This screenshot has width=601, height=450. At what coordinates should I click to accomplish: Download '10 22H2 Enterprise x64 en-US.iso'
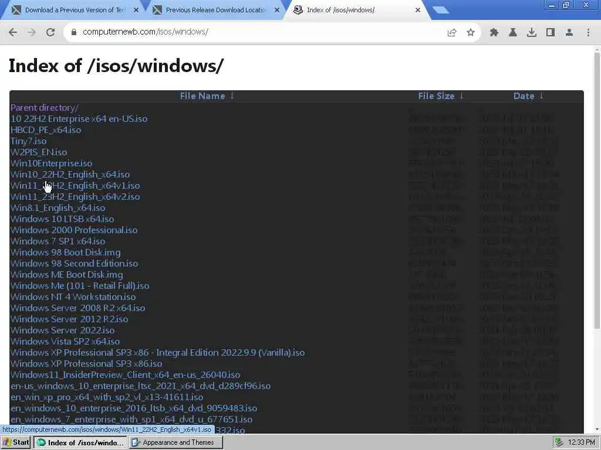[79, 119]
